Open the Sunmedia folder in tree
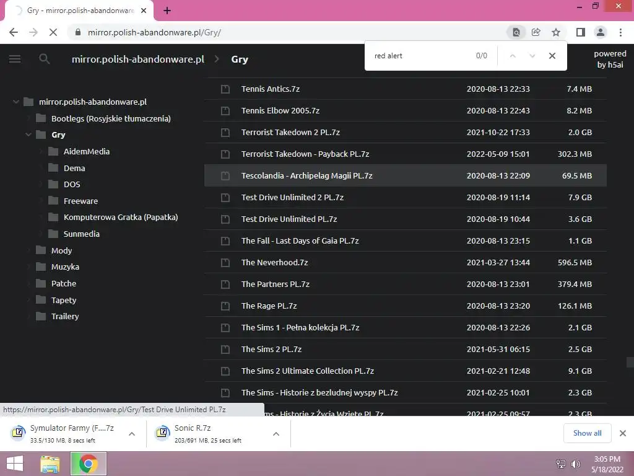 [x=82, y=234]
